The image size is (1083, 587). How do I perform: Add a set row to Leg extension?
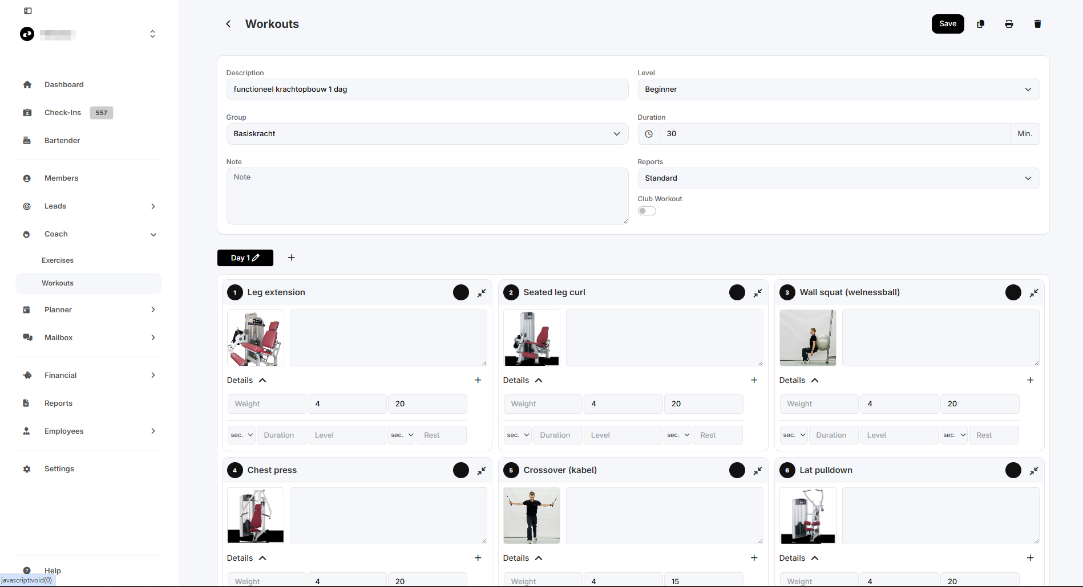coord(478,380)
